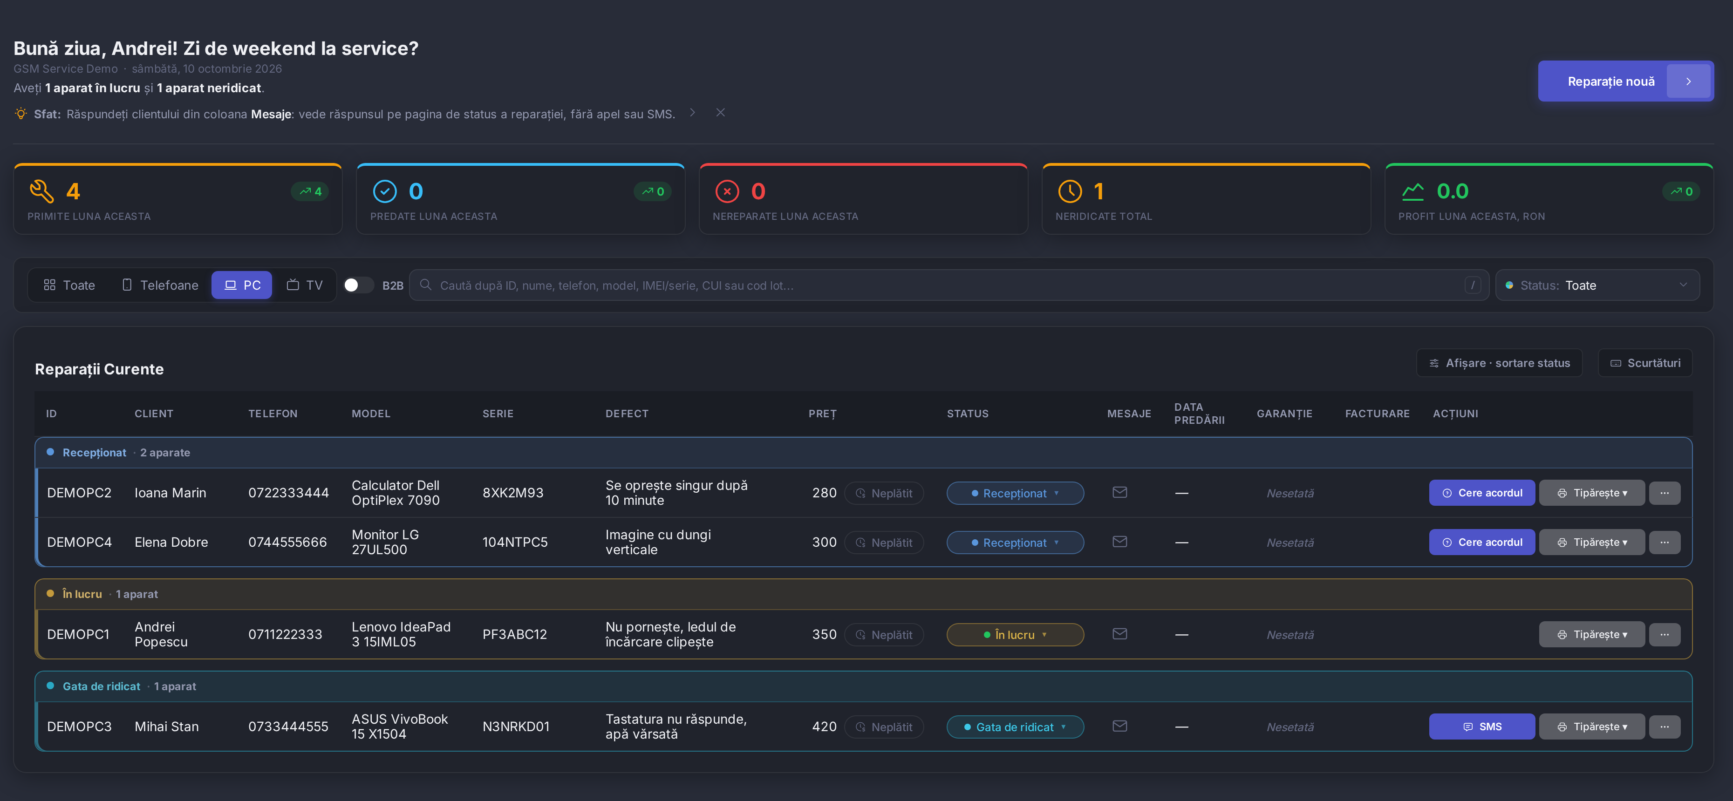Open the Status: Toate filter dropdown

[1597, 285]
